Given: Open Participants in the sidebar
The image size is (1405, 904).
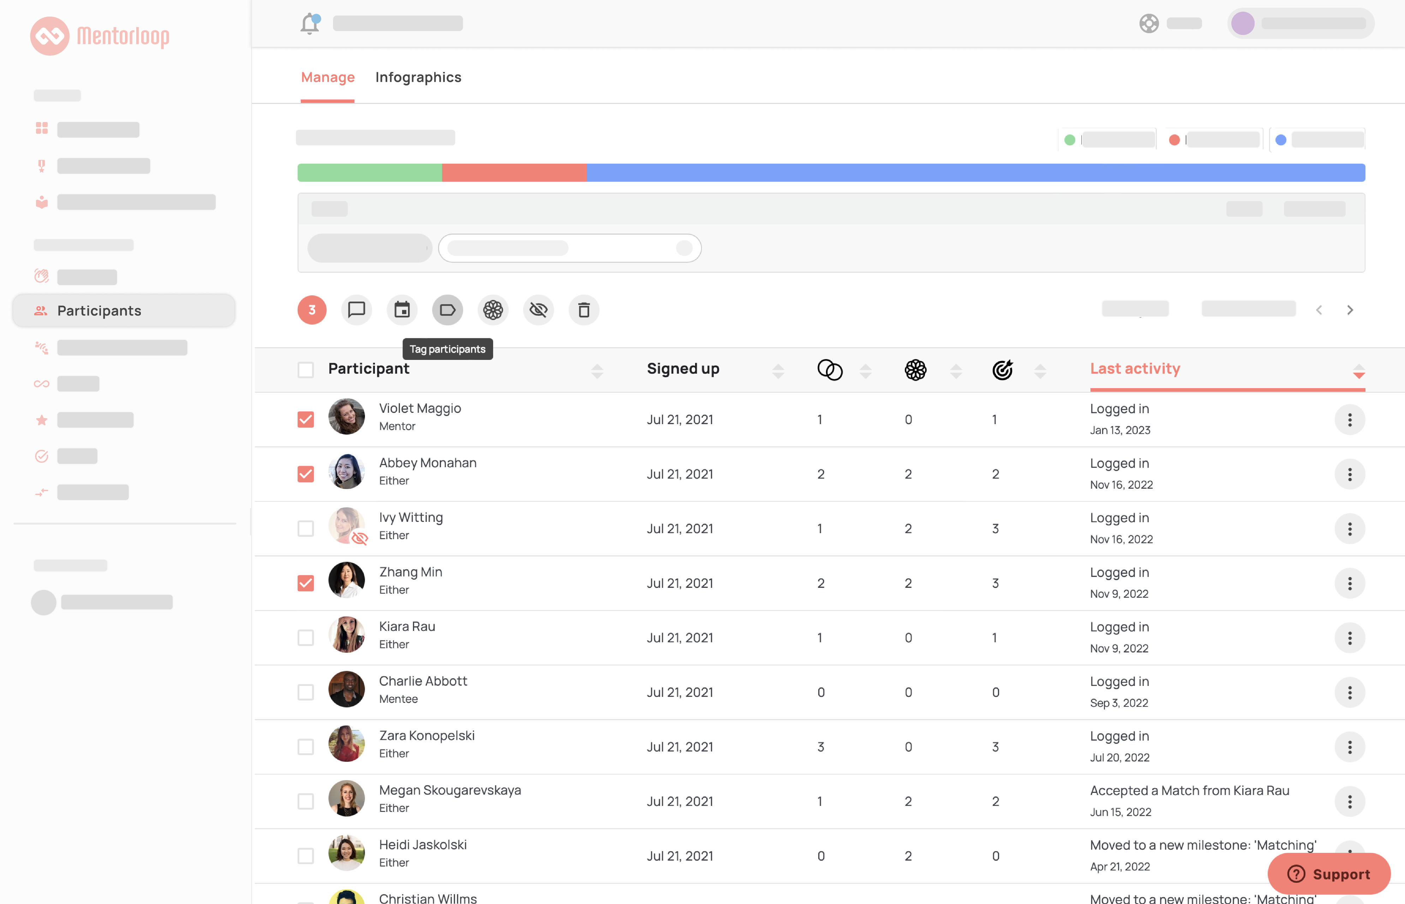Looking at the screenshot, I should [x=124, y=311].
